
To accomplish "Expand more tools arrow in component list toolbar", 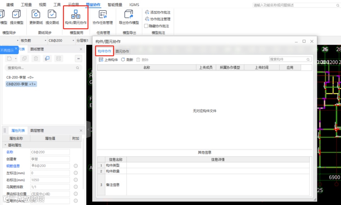I will 78,58.
